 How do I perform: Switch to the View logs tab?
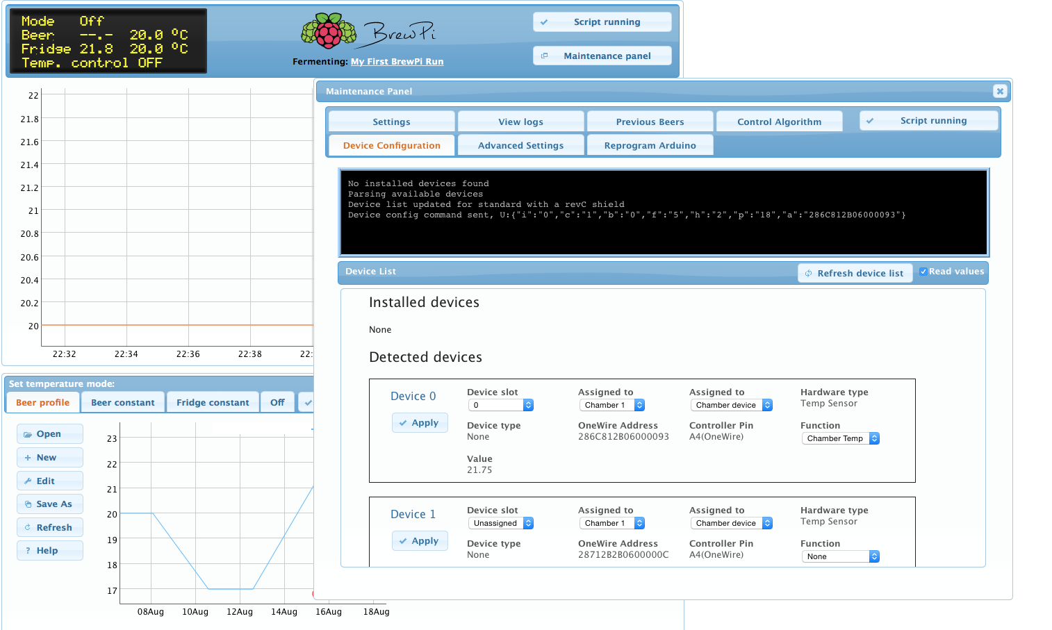(520, 122)
